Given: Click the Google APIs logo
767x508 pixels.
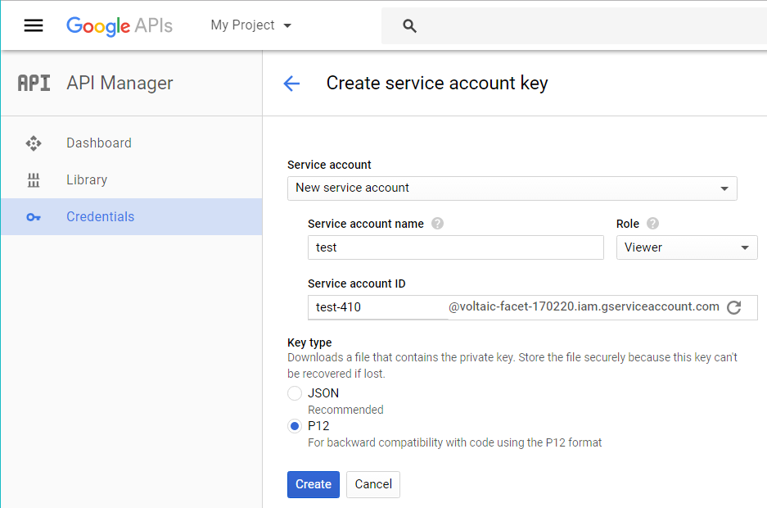Looking at the screenshot, I should pos(120,25).
